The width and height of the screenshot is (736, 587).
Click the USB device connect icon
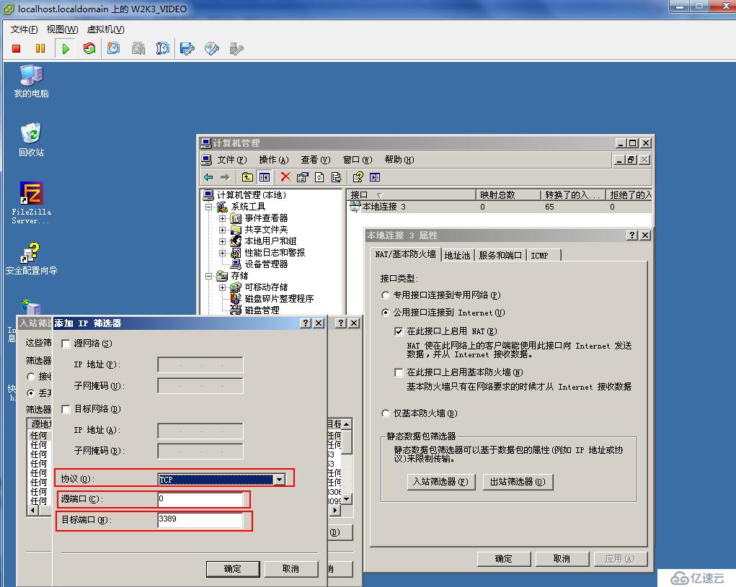pos(236,48)
